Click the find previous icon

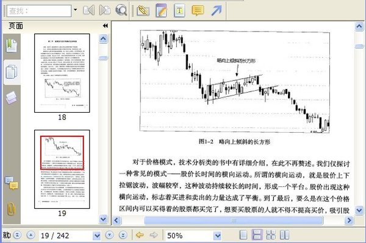(x=89, y=10)
